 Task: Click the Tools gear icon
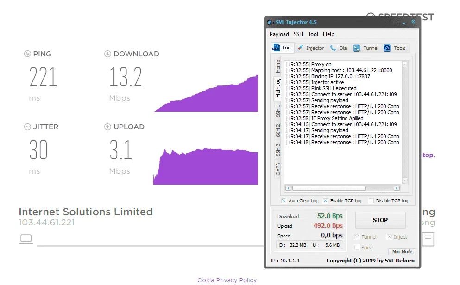387,48
